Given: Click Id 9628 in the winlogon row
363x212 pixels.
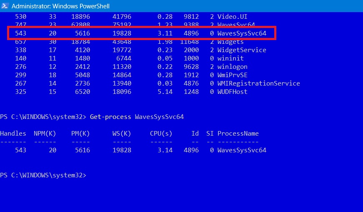Looking at the screenshot, I should (191, 67).
